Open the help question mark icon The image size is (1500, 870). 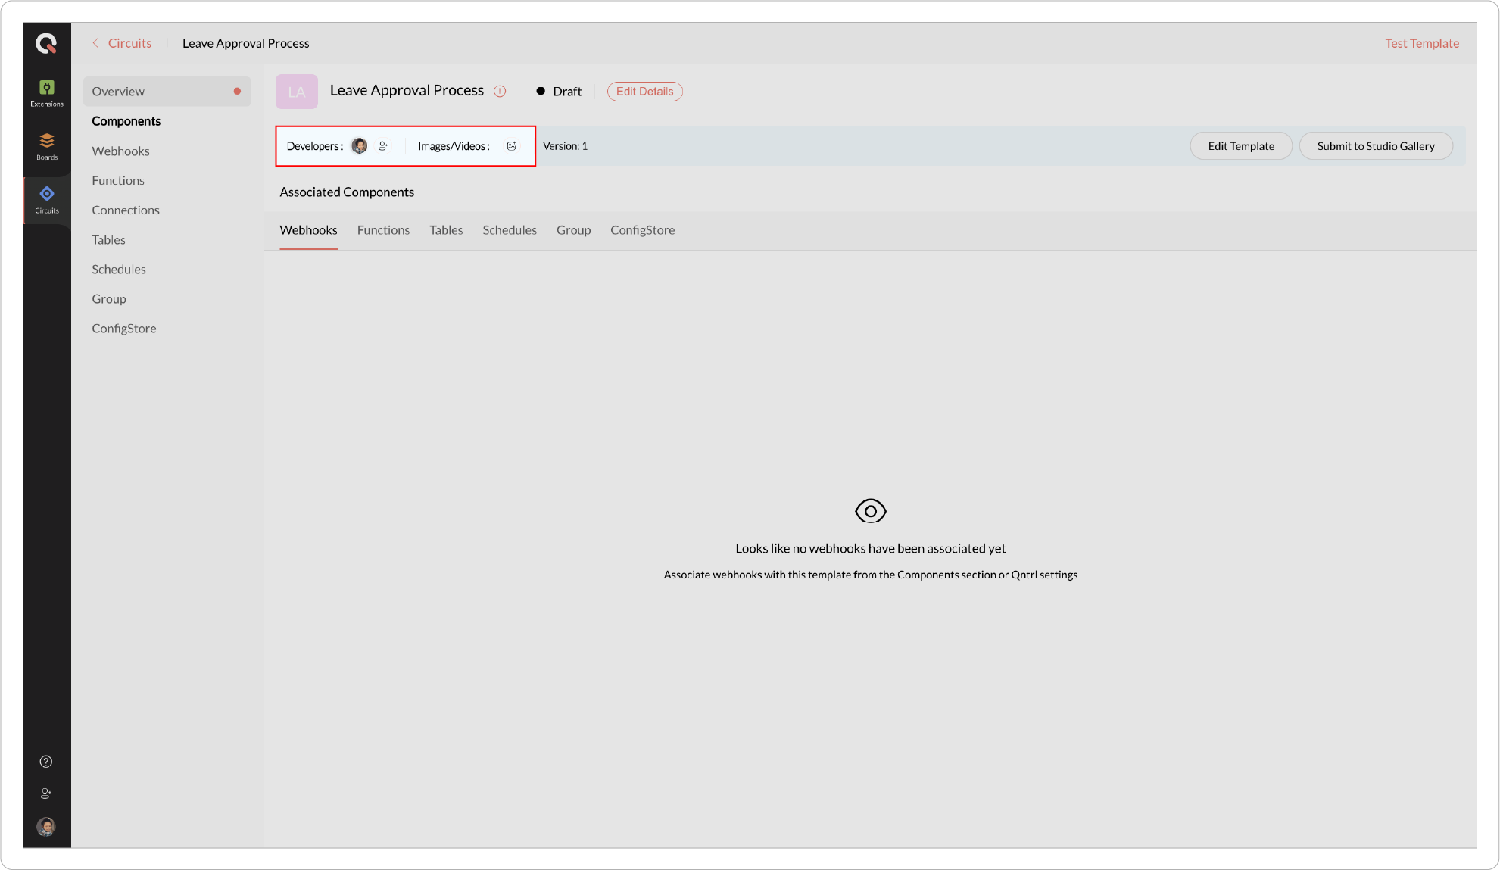point(46,762)
